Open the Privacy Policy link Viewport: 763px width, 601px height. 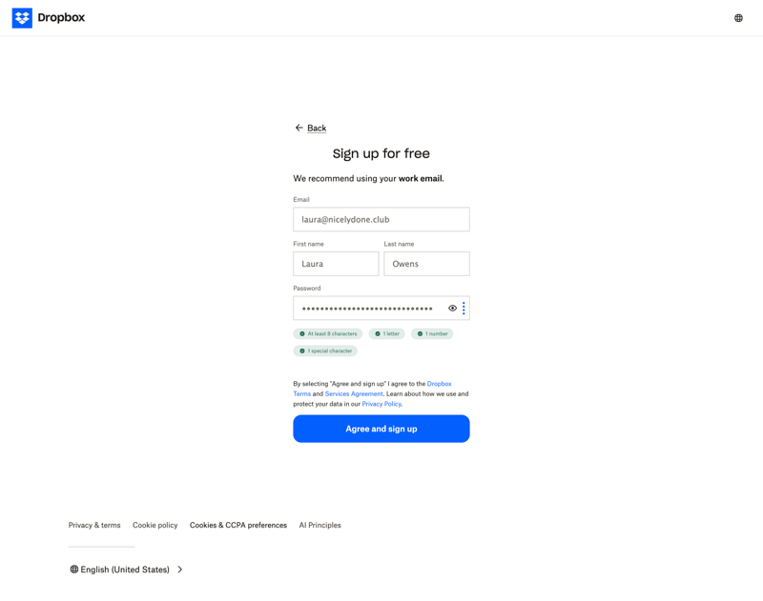381,403
